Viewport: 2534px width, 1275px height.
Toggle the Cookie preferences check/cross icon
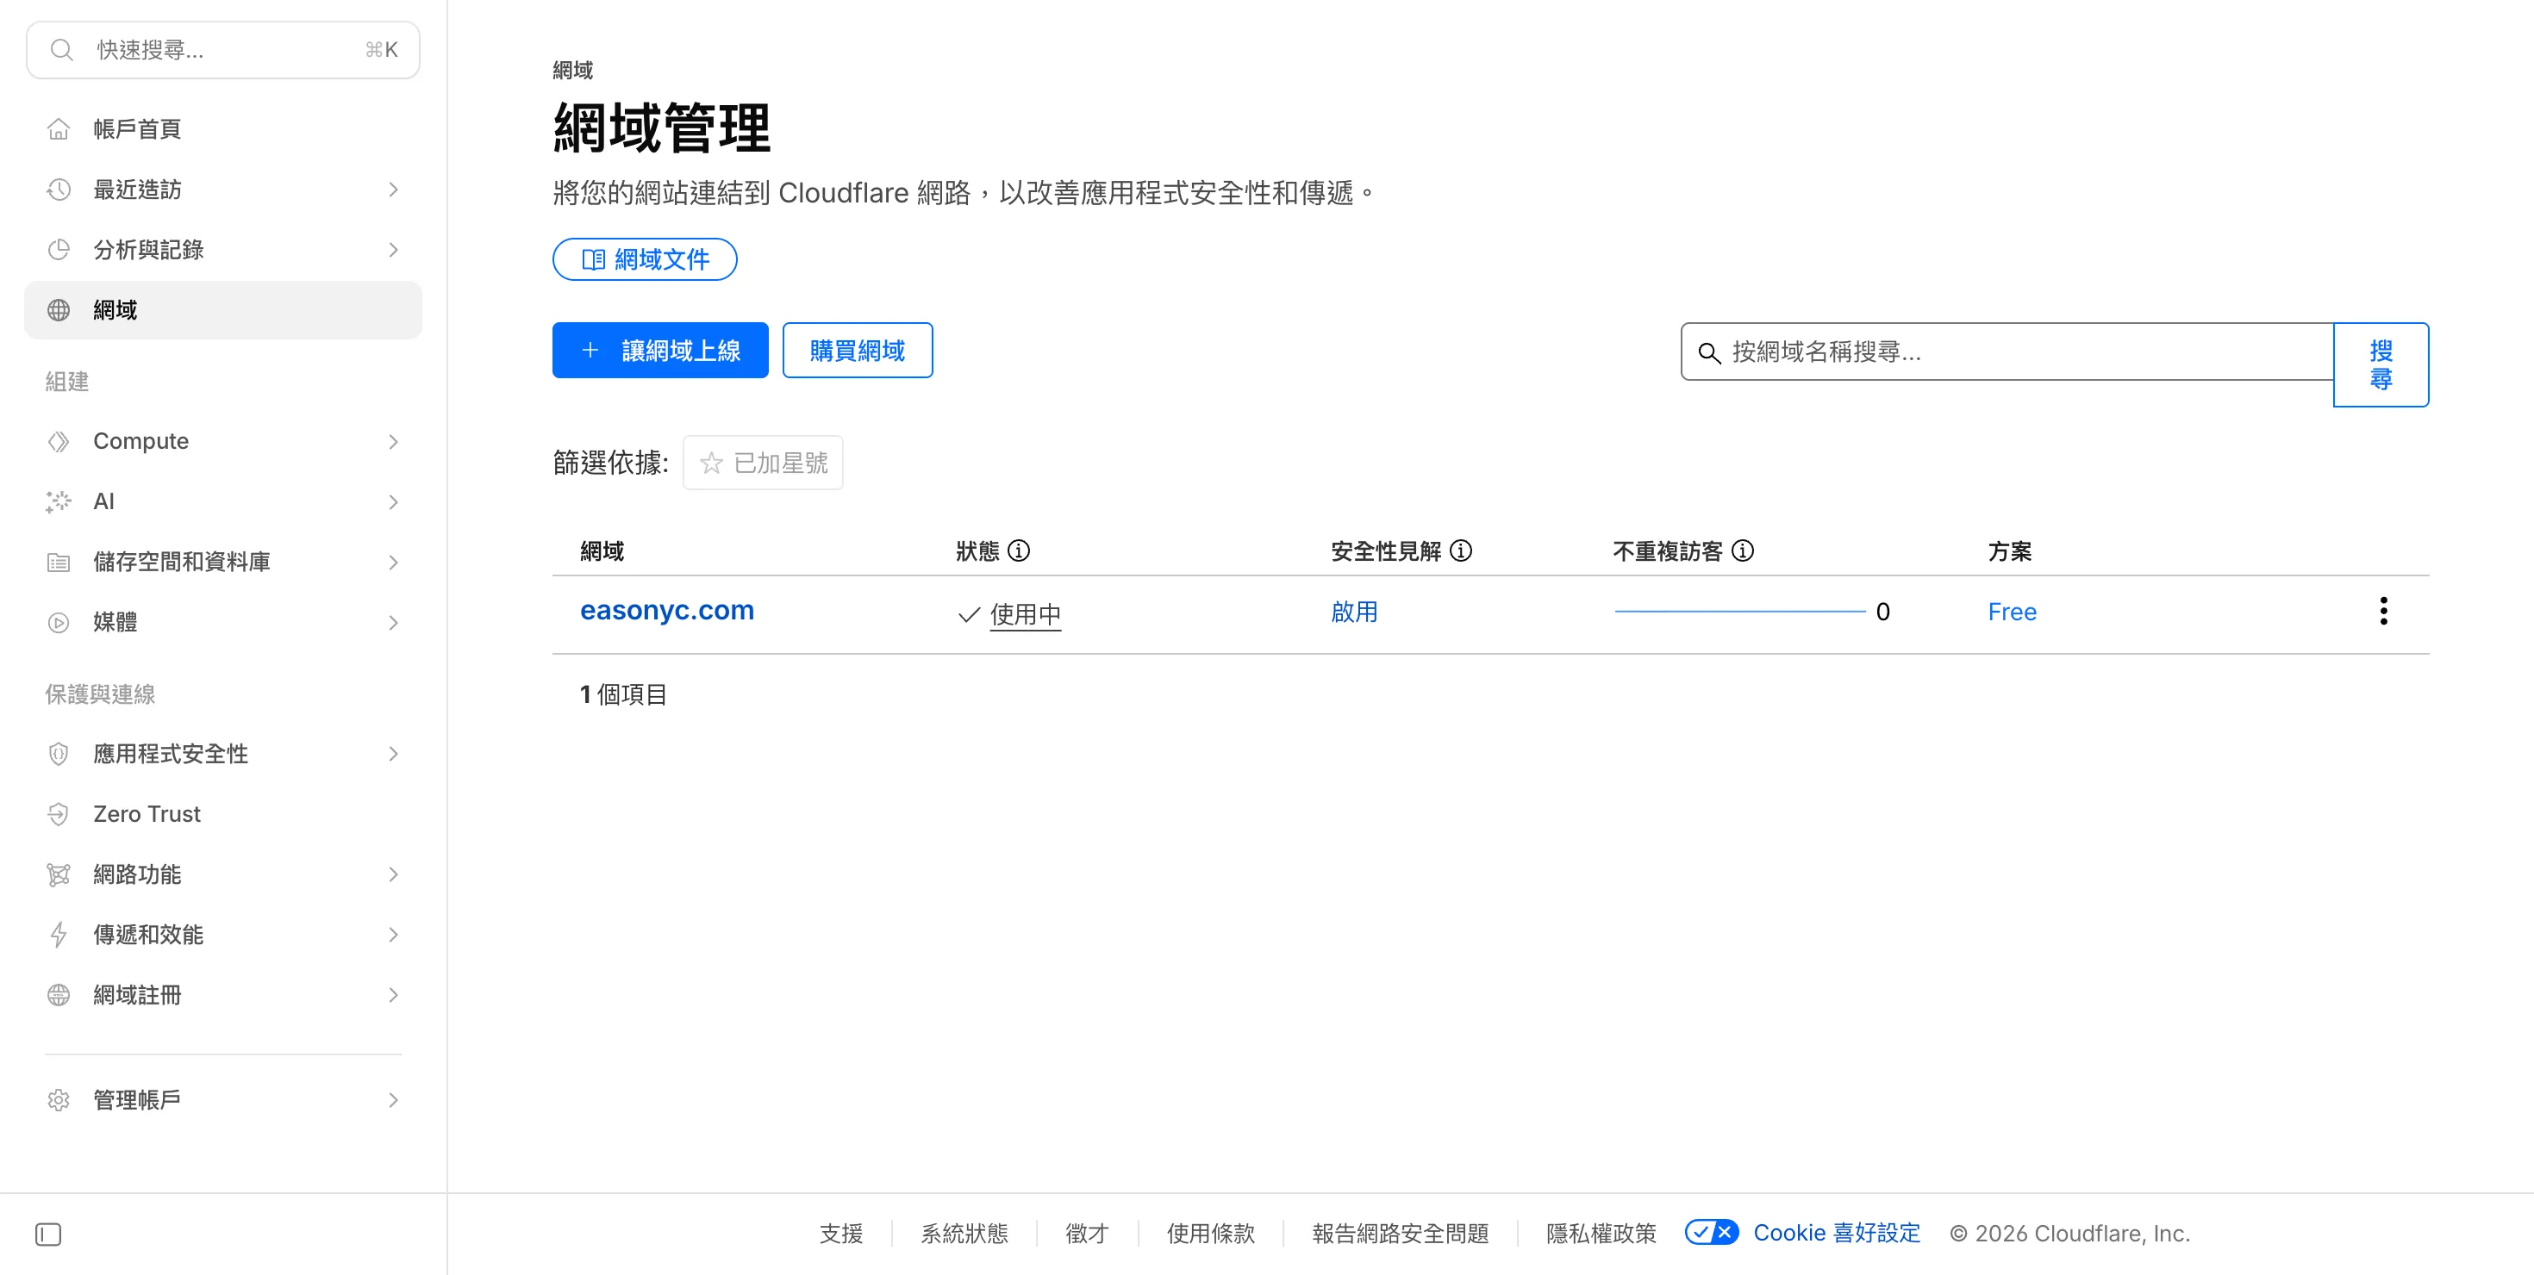point(1711,1232)
